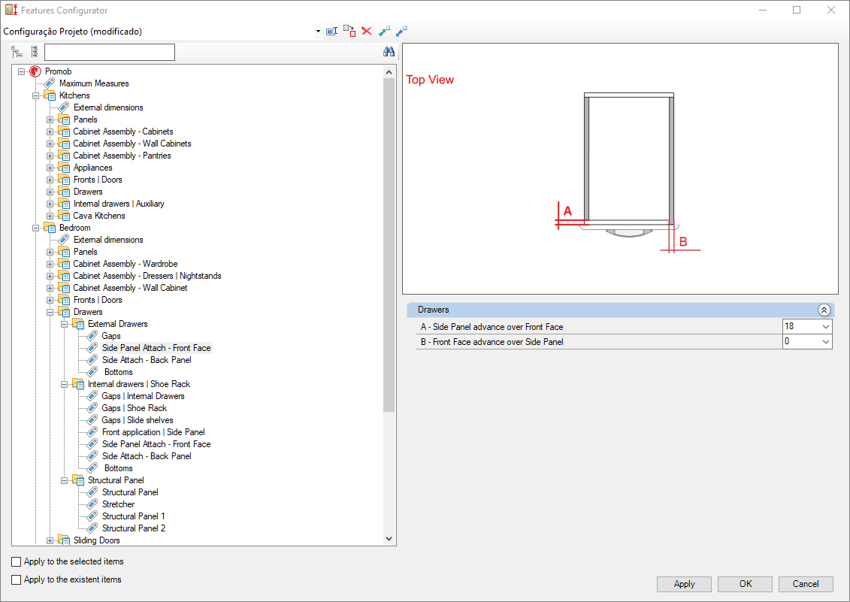The image size is (850, 602).
Task: Select External dimensions under Kitchens
Action: 108,107
